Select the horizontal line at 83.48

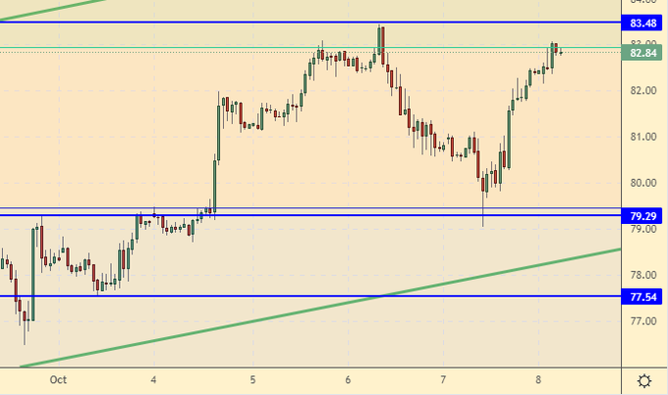[x=196, y=22]
